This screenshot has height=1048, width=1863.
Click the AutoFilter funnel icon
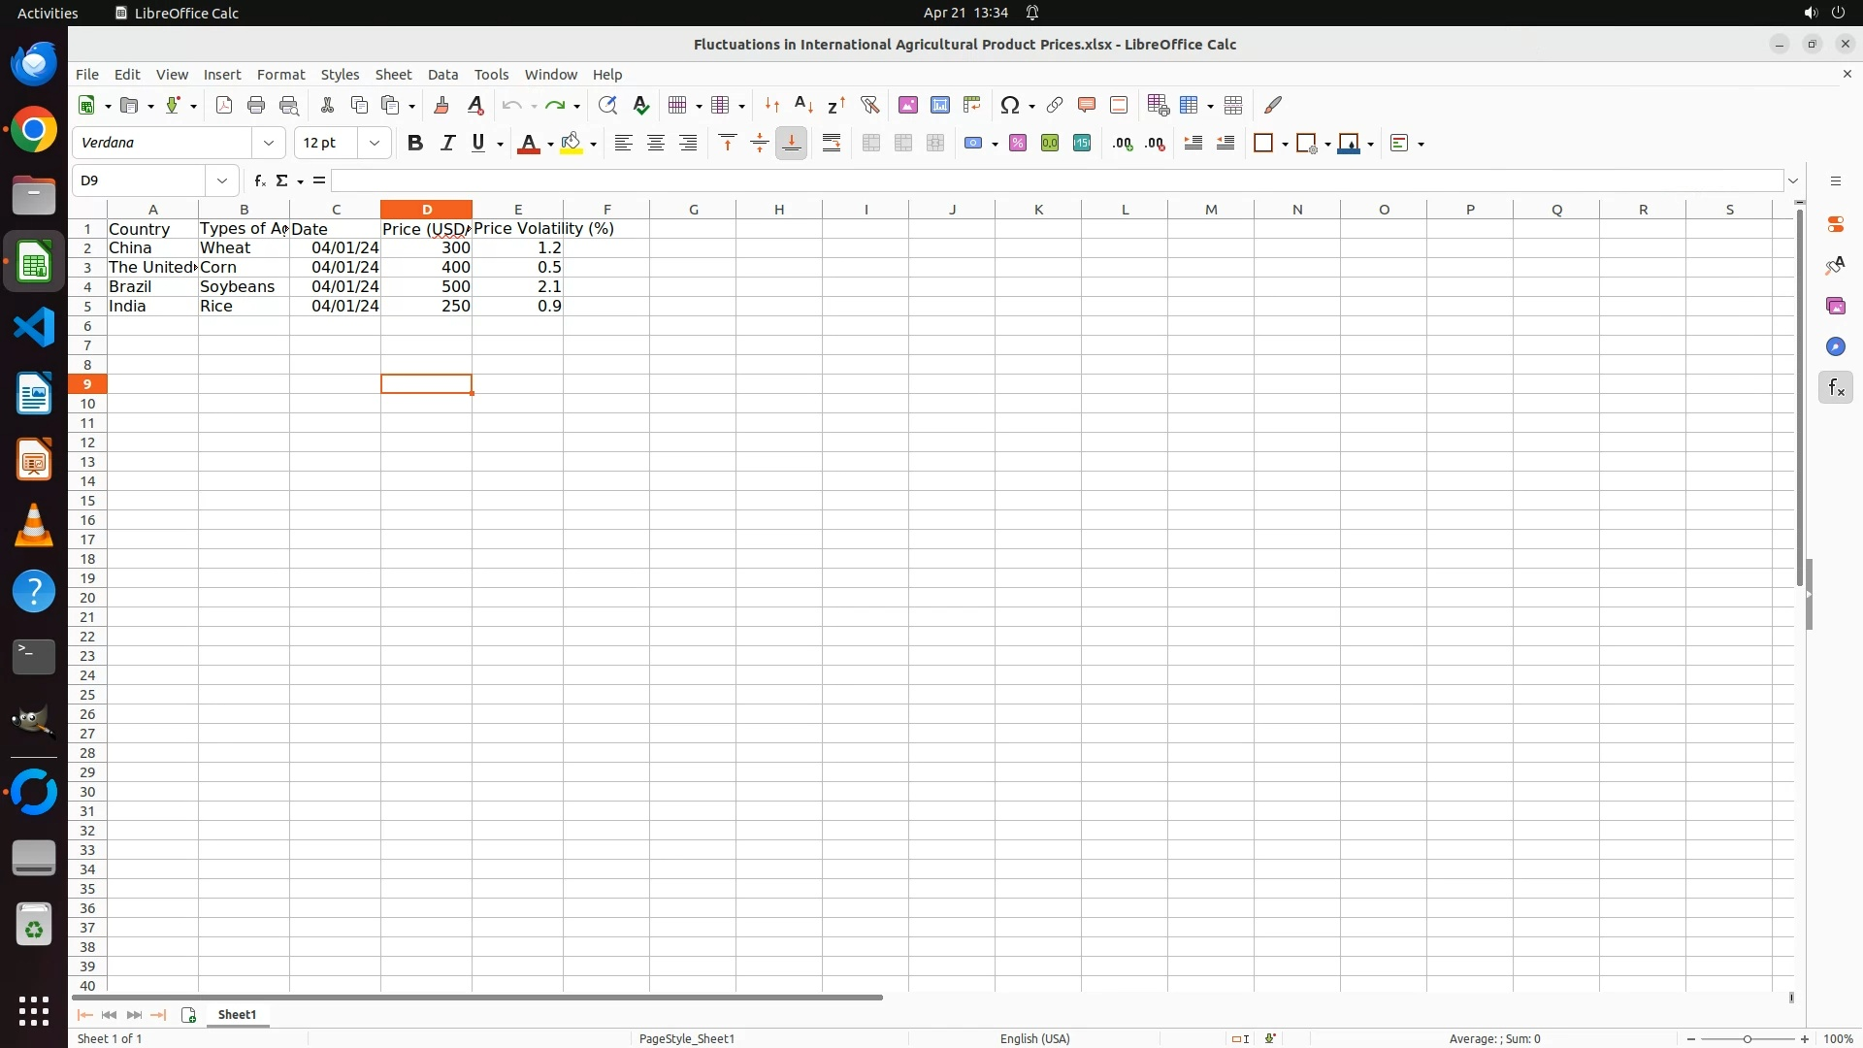(x=869, y=105)
